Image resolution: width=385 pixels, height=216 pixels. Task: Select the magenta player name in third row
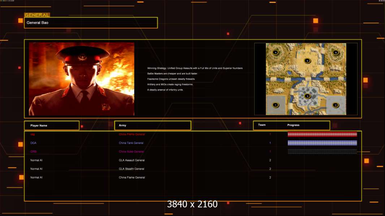(33, 152)
